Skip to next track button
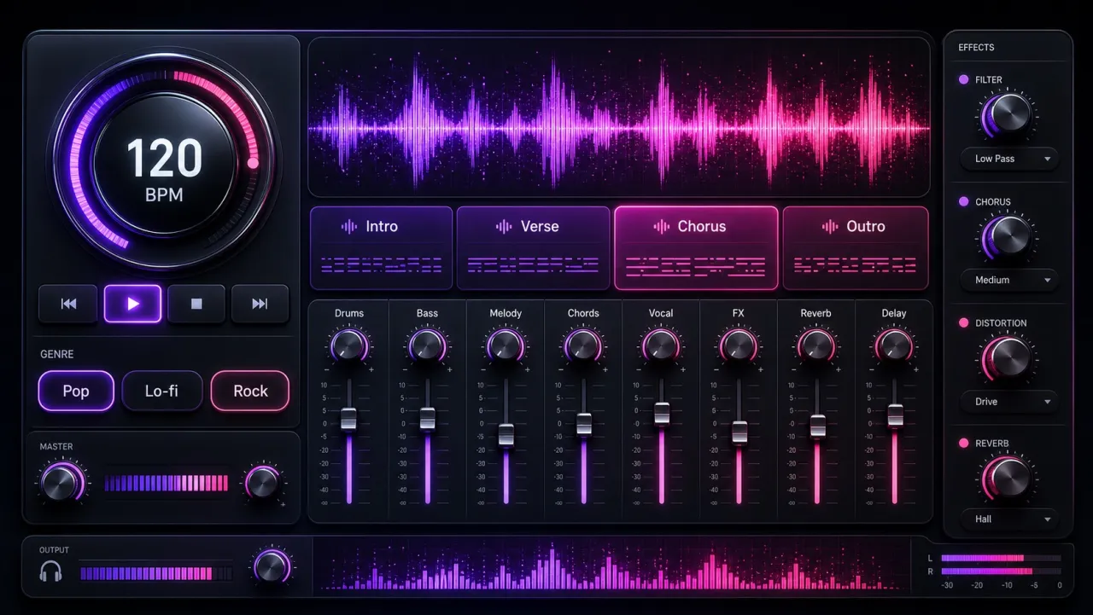This screenshot has height=615, width=1093. point(260,304)
